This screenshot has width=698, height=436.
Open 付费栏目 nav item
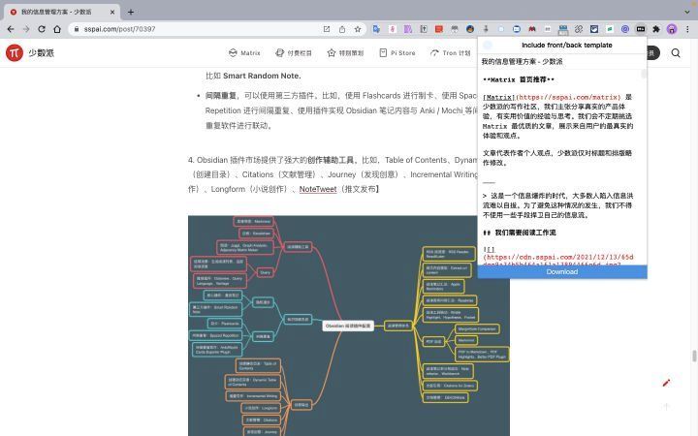coord(294,53)
